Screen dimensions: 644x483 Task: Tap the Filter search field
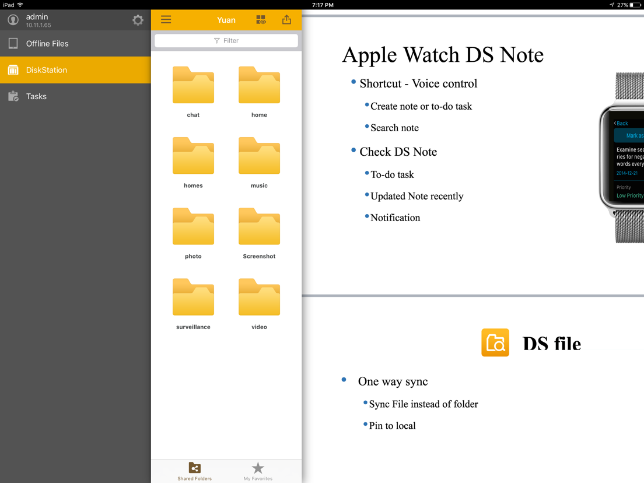coord(226,41)
